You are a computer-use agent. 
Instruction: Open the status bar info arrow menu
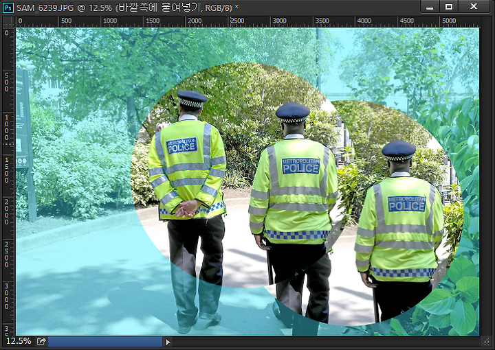pos(168,342)
